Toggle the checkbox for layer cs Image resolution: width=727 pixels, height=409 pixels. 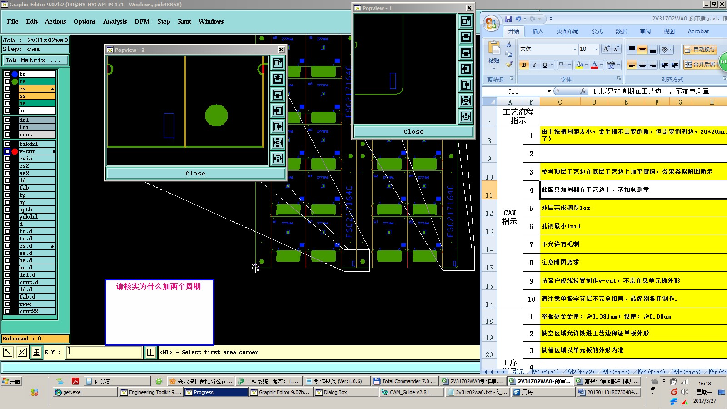[x=7, y=89]
